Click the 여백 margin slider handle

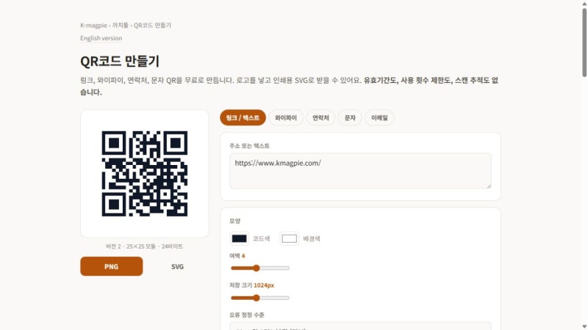coord(256,268)
